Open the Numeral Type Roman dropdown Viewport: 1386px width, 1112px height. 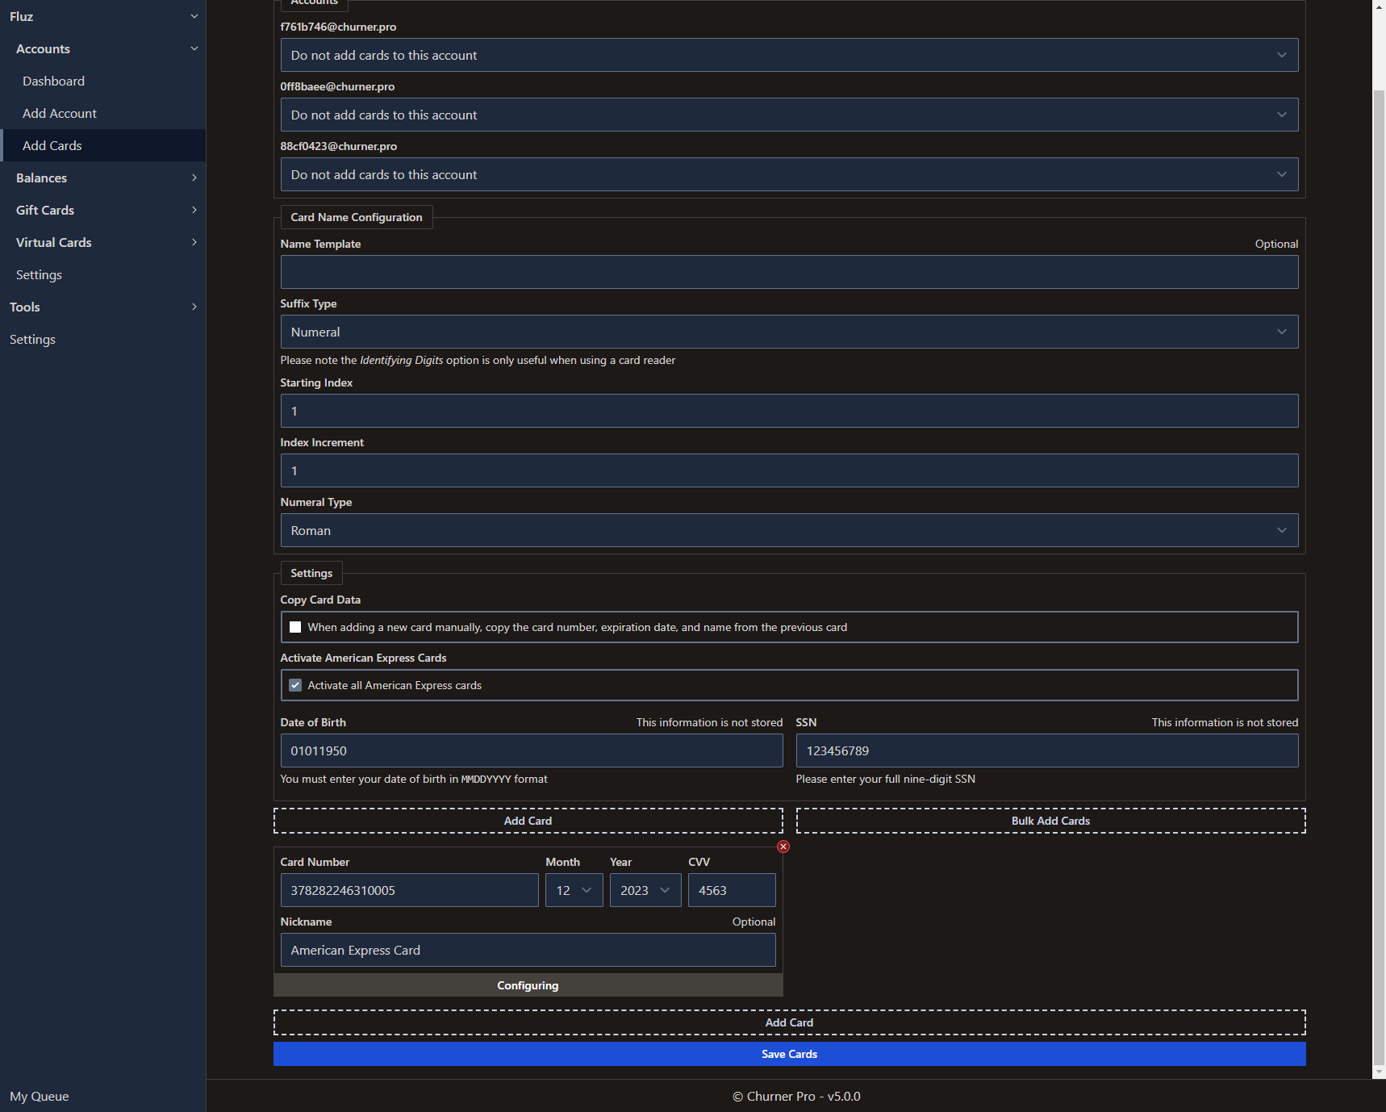pos(788,530)
